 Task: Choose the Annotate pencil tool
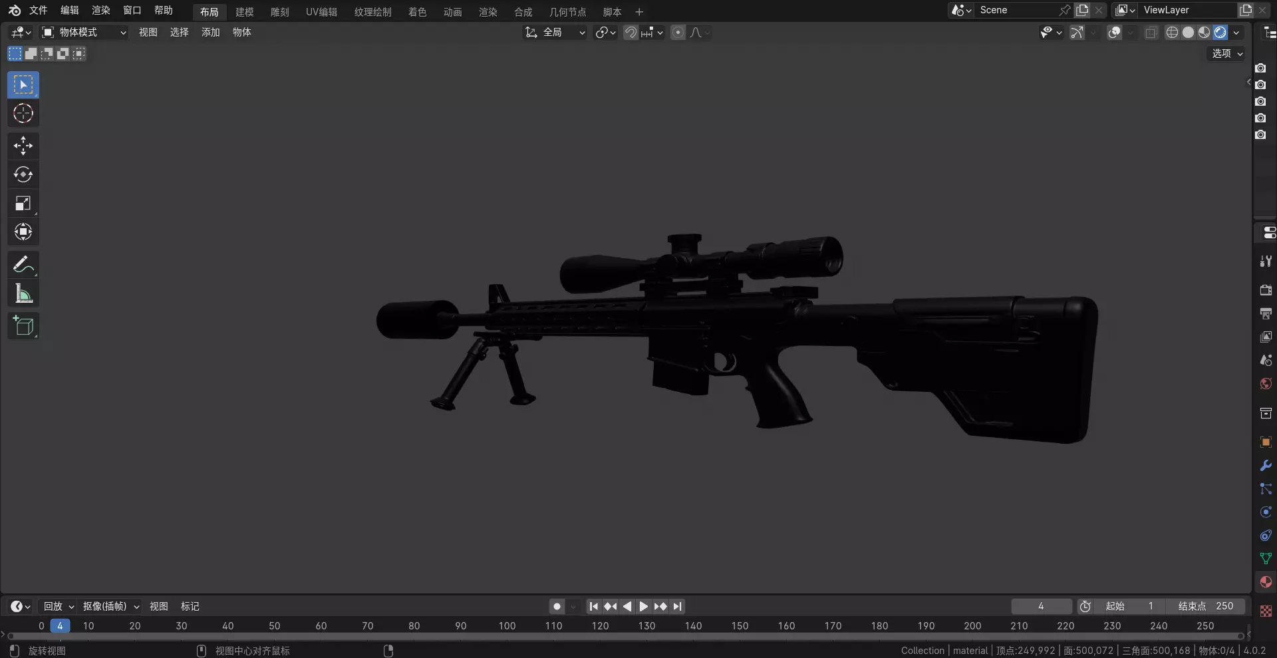click(x=23, y=264)
